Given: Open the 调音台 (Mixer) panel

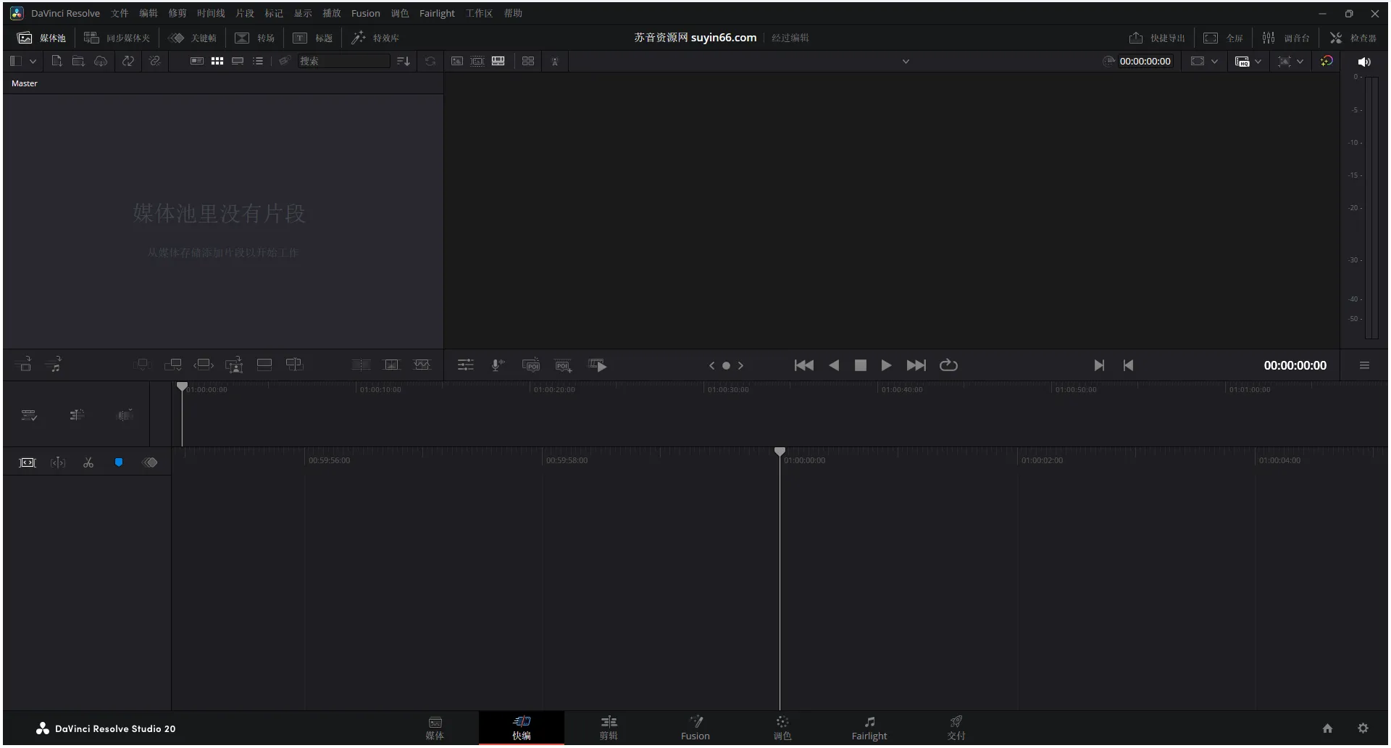Looking at the screenshot, I should click(x=1296, y=38).
